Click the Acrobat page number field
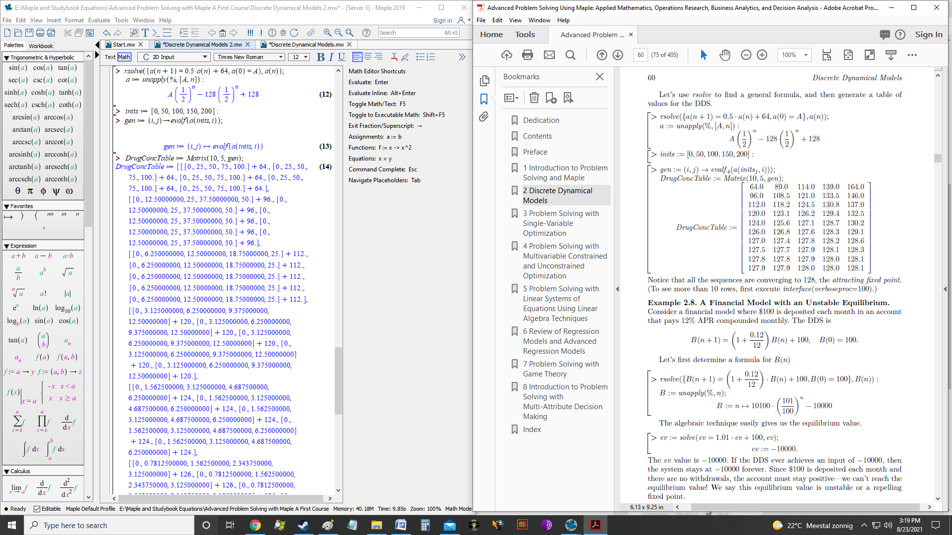 coord(641,55)
